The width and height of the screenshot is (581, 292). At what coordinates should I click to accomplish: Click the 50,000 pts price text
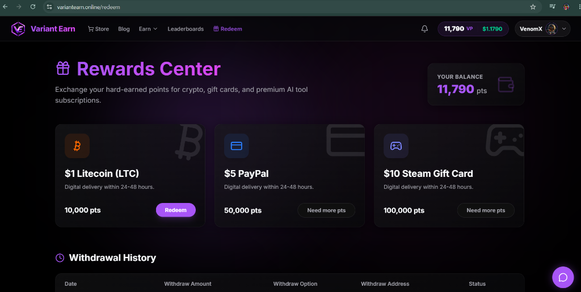coord(243,210)
